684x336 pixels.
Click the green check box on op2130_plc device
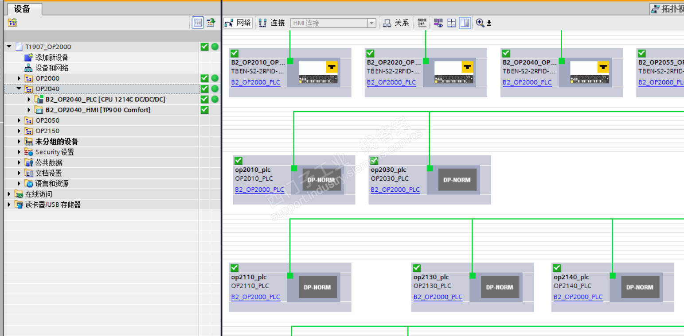[417, 268]
